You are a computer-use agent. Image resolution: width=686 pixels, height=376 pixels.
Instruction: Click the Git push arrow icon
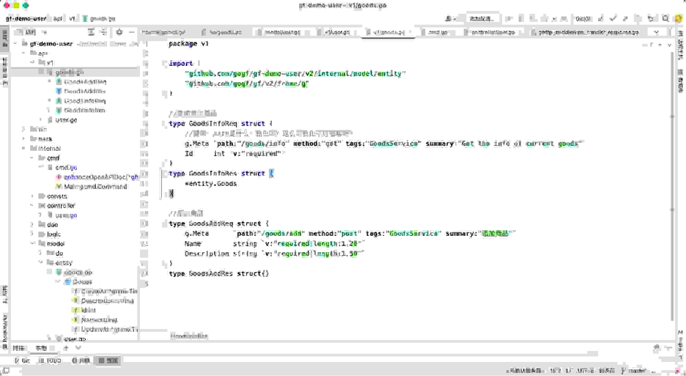(625, 19)
